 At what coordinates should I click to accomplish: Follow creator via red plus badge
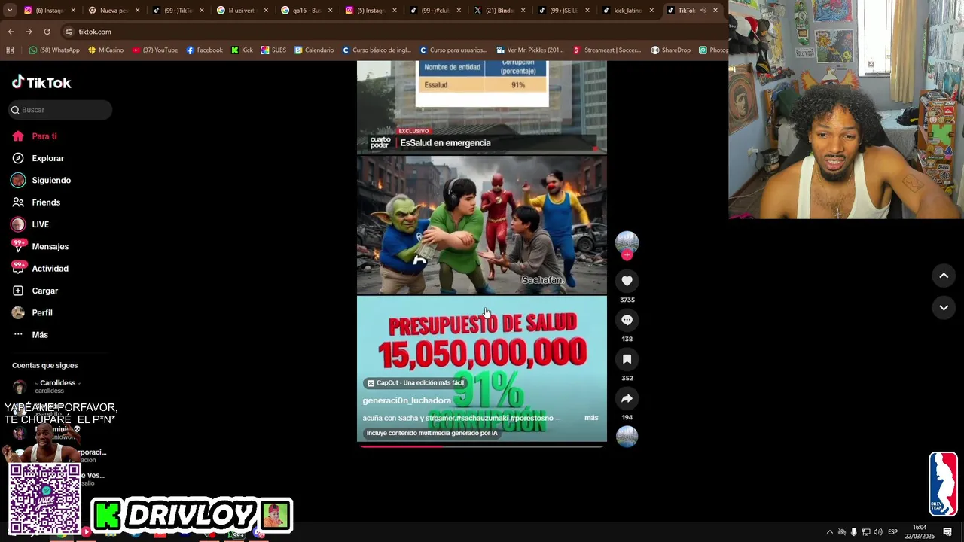627,255
